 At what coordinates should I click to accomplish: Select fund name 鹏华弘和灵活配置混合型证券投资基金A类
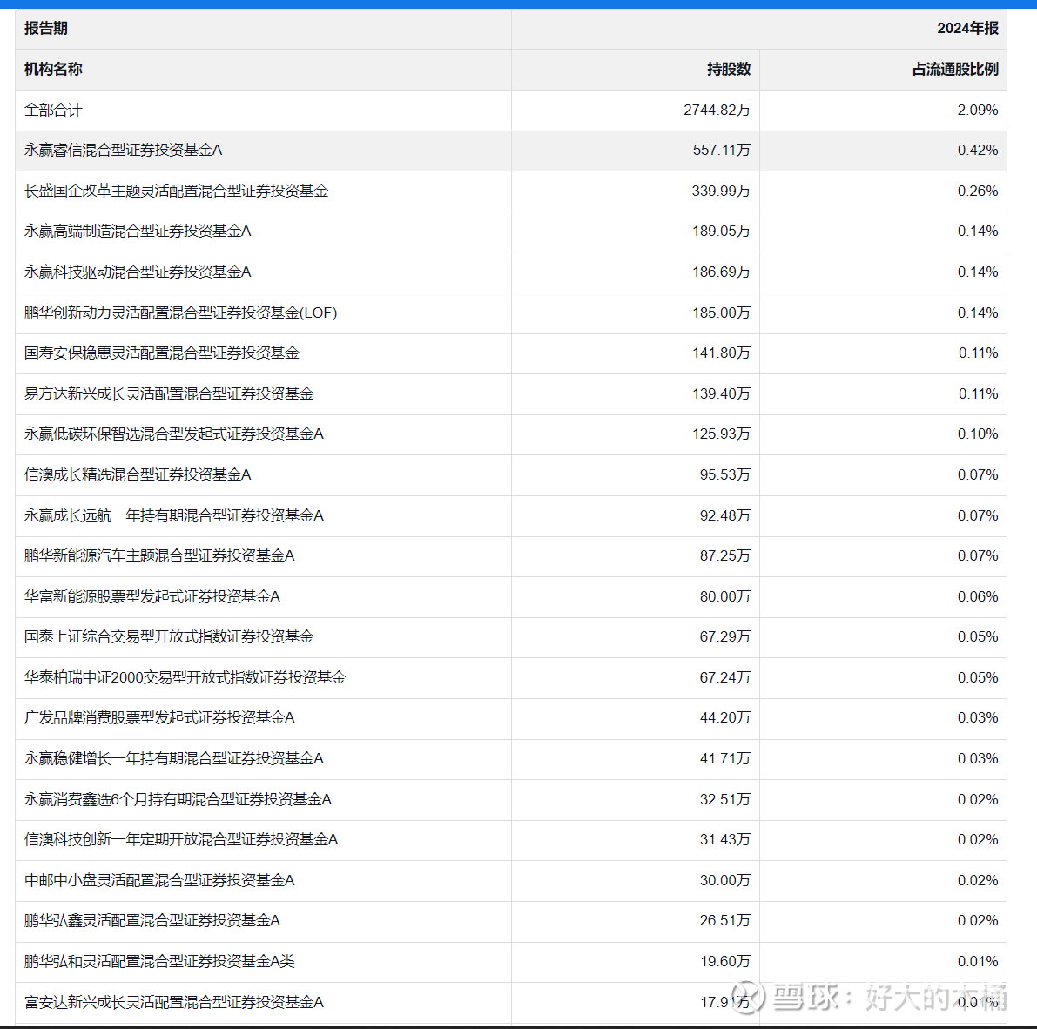coord(159,962)
